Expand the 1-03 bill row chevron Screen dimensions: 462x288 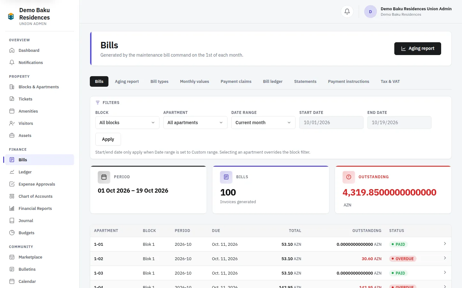(x=445, y=273)
